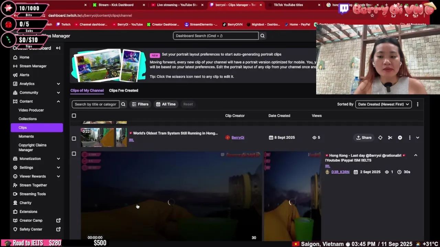Open Stream Together page

[33, 185]
